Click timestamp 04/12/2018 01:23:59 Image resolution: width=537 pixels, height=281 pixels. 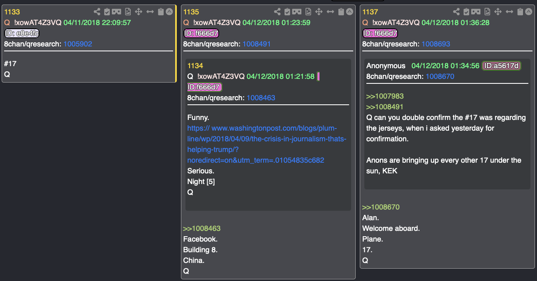276,23
